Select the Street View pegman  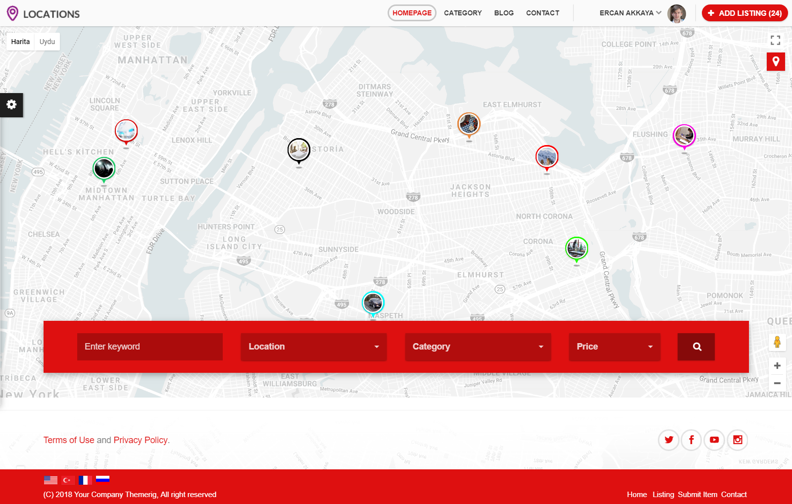click(777, 342)
